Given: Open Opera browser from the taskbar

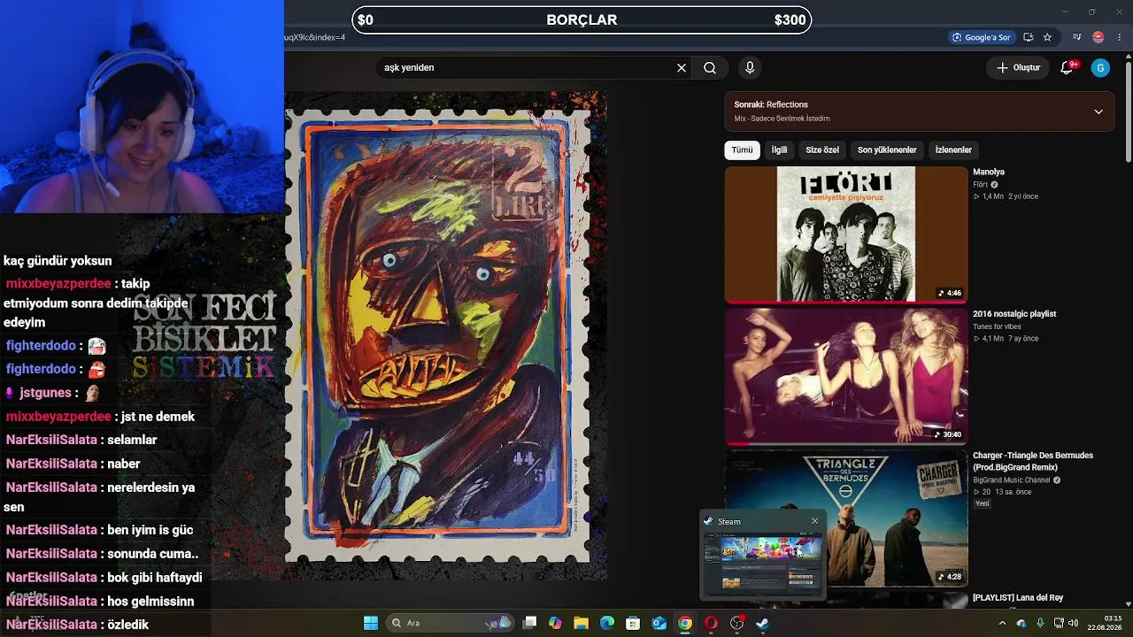Looking at the screenshot, I should (711, 623).
